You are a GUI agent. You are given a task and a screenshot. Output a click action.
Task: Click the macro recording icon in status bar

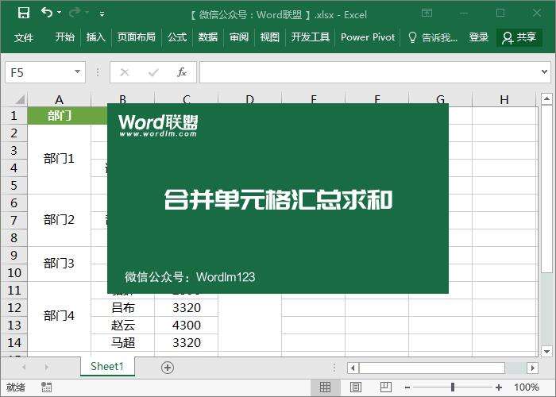46,387
